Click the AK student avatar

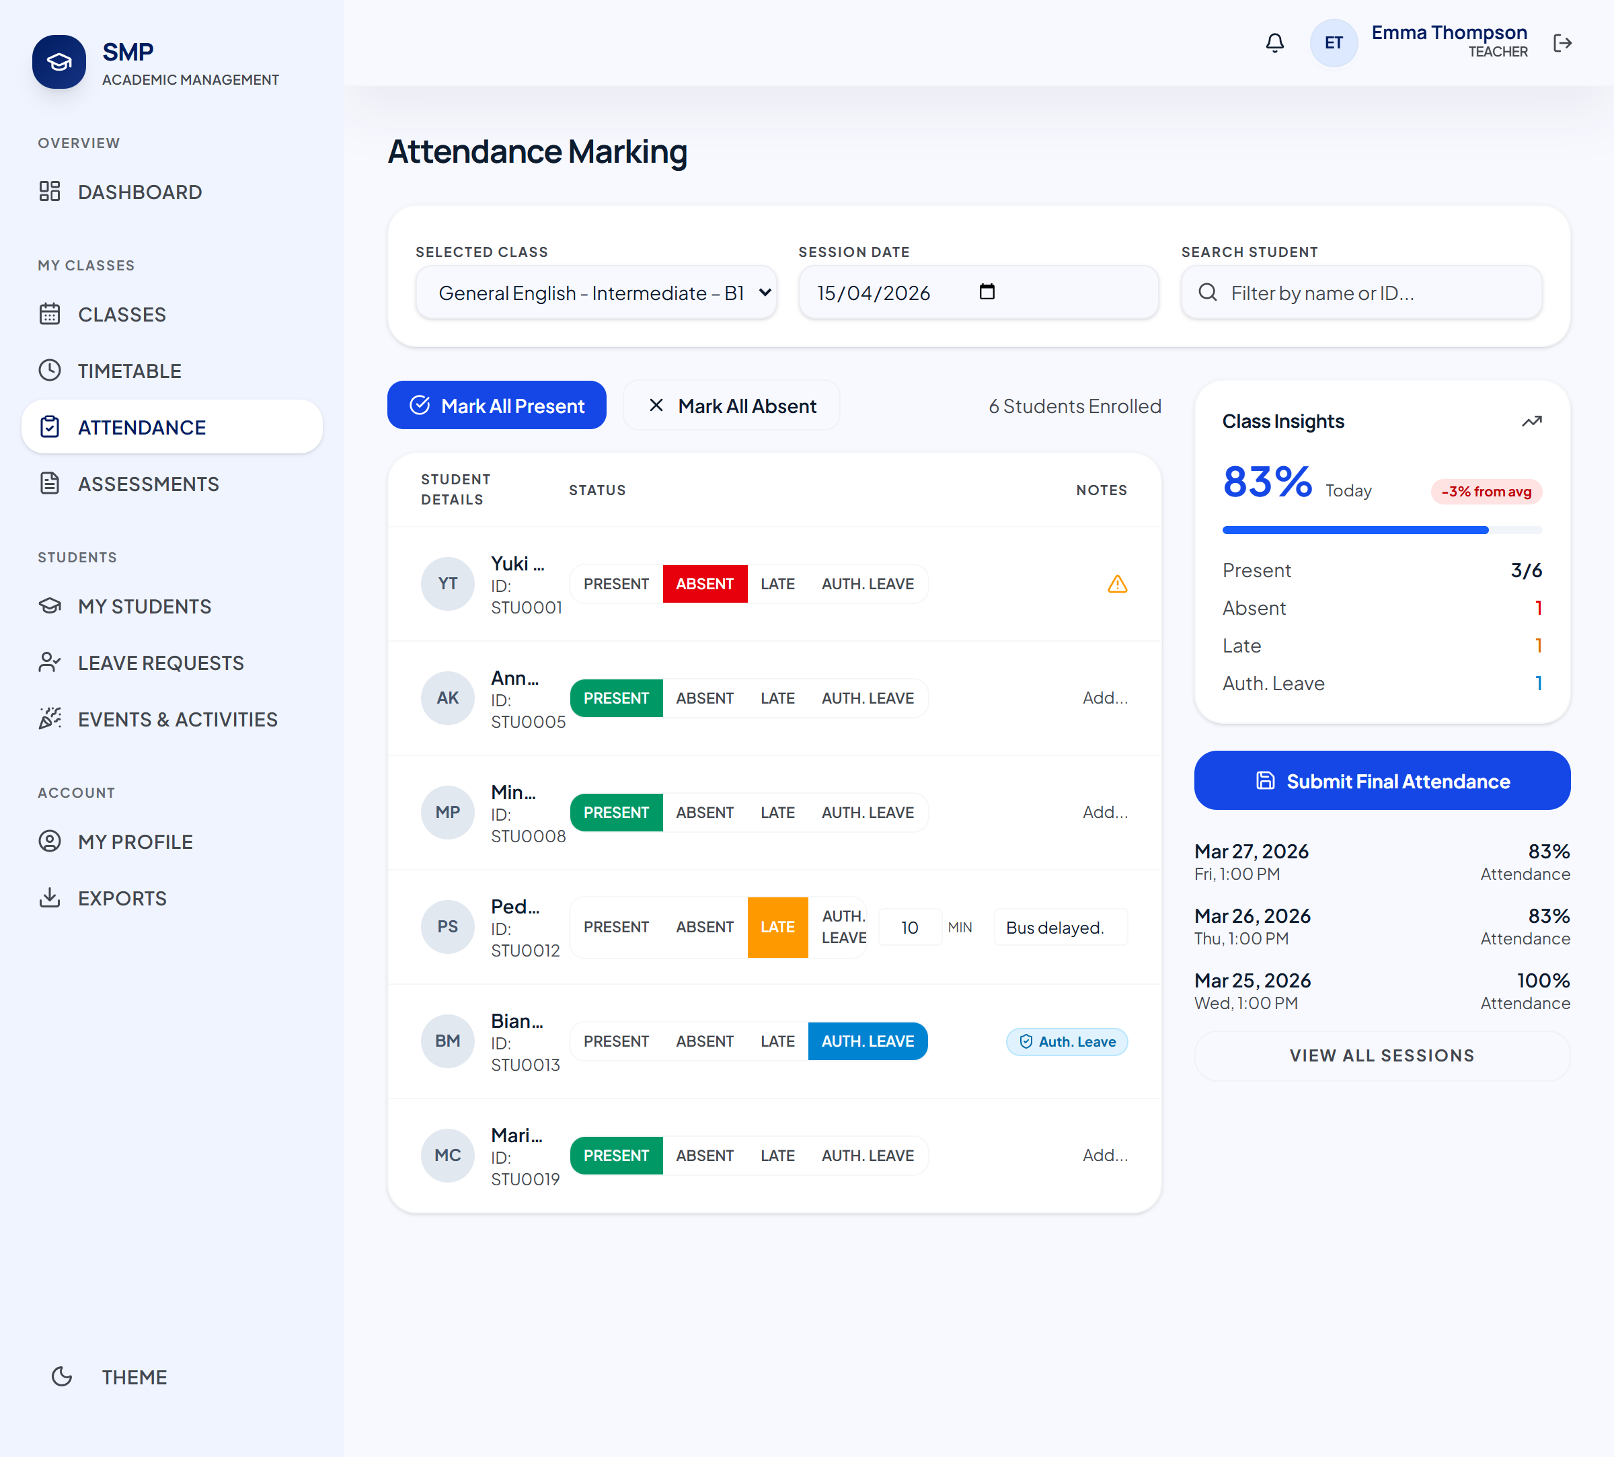448,698
